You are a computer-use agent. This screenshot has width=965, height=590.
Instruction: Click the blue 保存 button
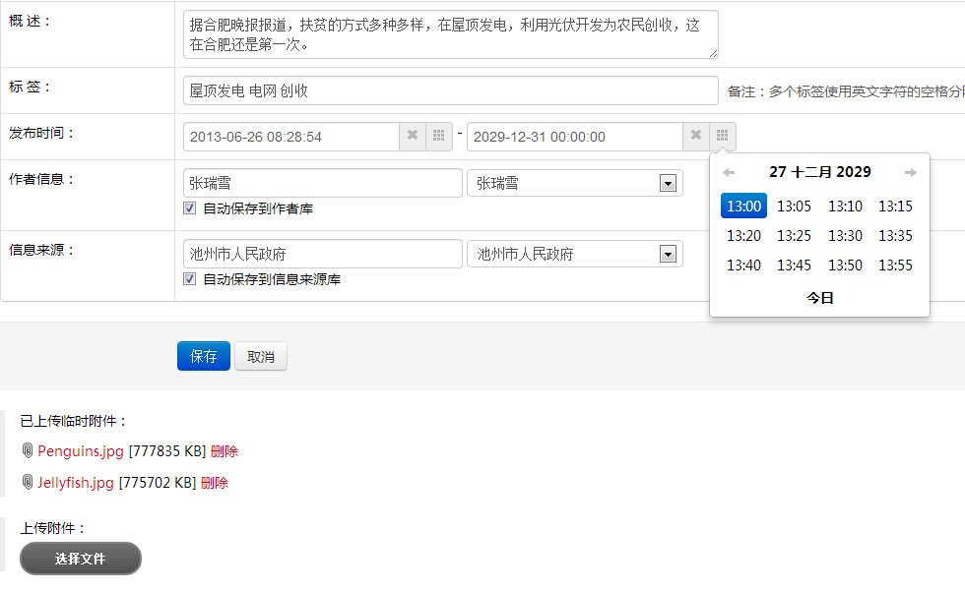pos(204,357)
